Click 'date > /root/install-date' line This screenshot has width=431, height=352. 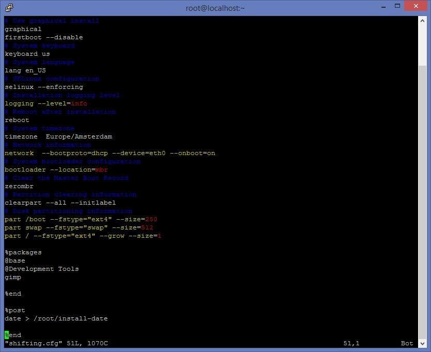(56, 319)
